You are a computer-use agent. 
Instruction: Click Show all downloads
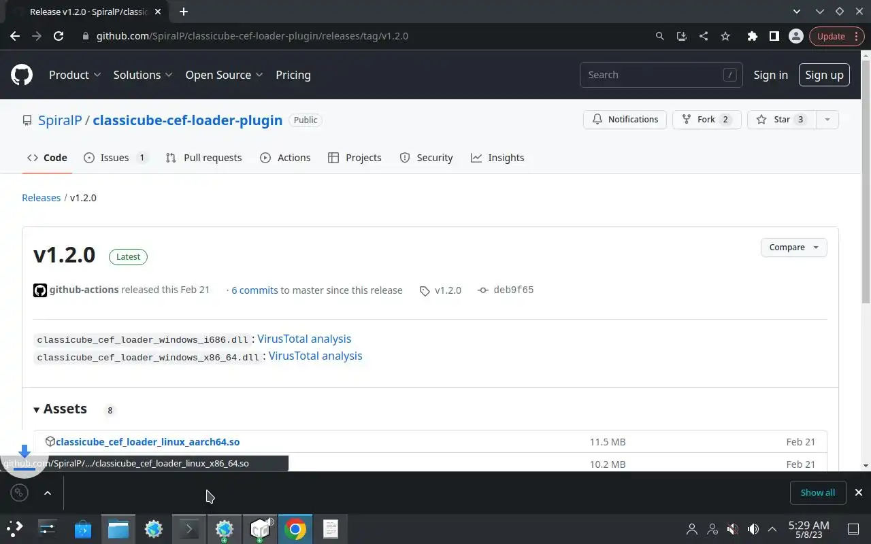pos(817,492)
